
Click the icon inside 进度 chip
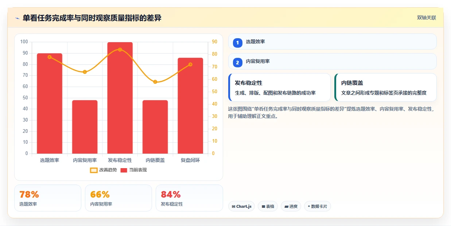click(x=286, y=206)
